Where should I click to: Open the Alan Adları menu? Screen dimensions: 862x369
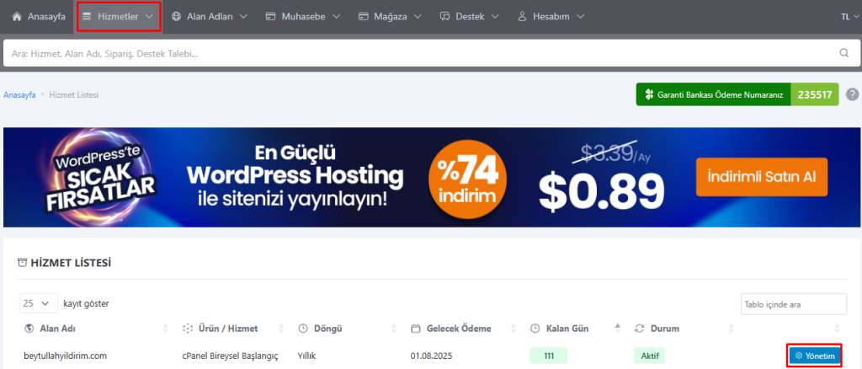(210, 17)
